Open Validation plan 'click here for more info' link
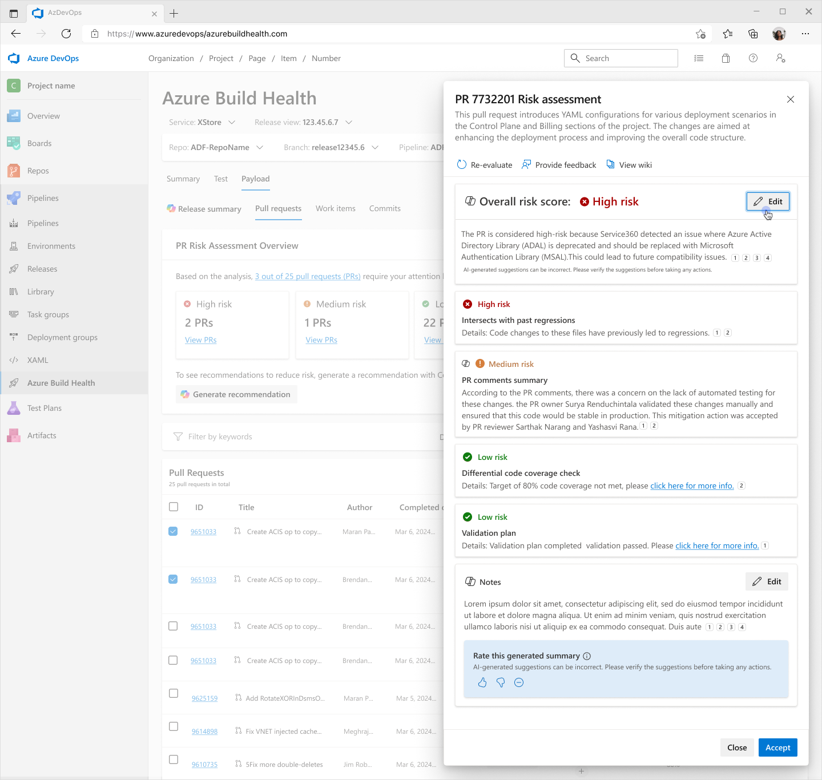This screenshot has width=822, height=780. (717, 545)
